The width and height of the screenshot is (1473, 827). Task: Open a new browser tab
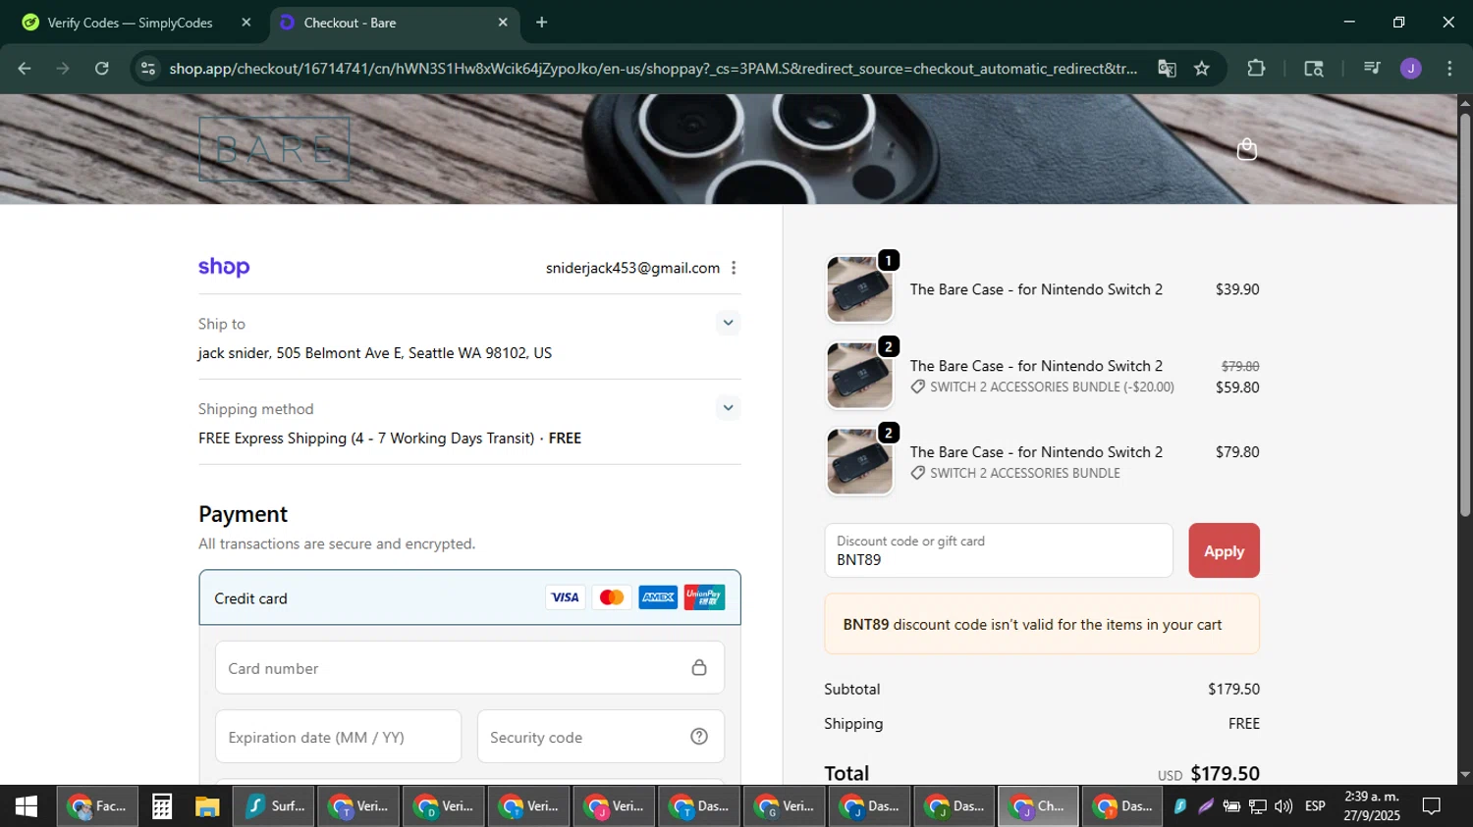541,23
